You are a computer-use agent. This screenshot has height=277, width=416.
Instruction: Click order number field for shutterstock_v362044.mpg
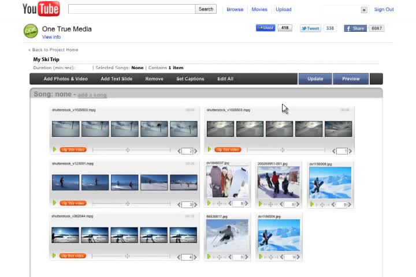click(x=187, y=257)
